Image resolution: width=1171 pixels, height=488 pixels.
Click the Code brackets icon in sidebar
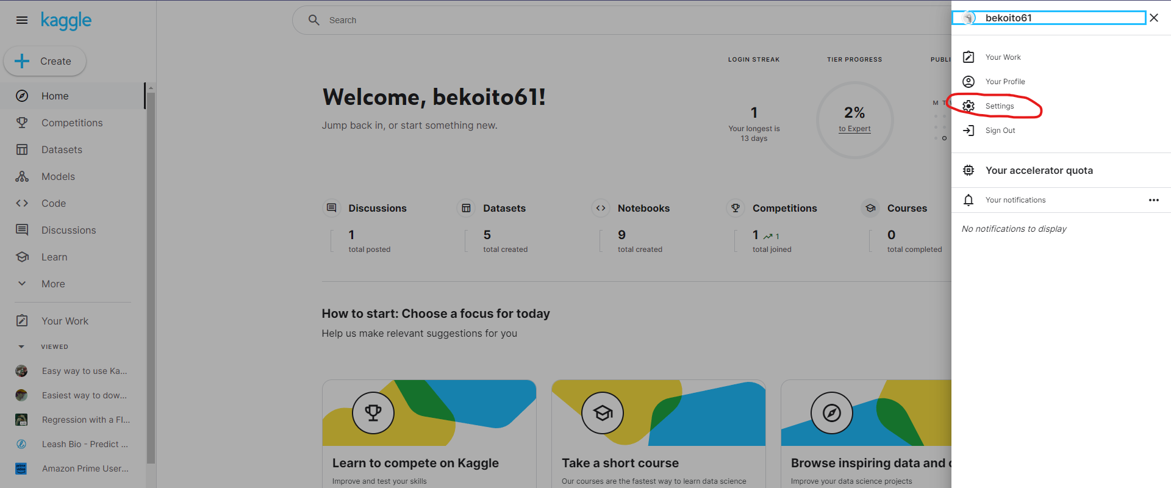coord(22,203)
